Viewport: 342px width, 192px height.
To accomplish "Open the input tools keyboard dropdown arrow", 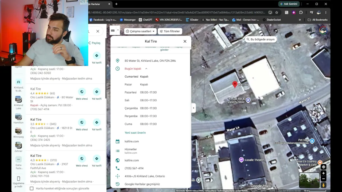I will 118,30.
